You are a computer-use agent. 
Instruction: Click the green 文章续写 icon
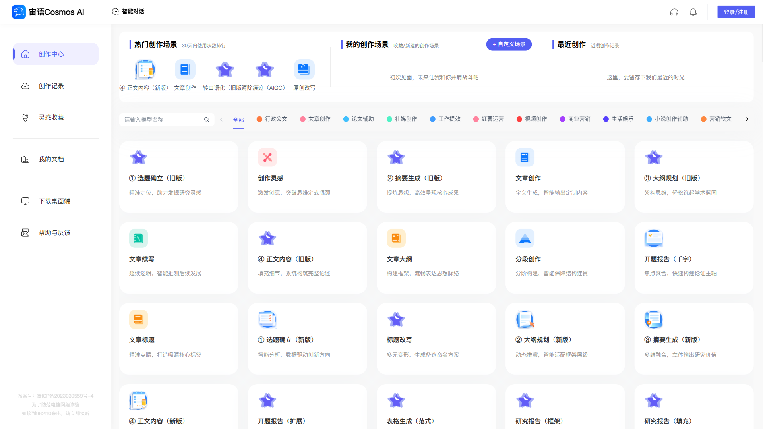(x=138, y=238)
